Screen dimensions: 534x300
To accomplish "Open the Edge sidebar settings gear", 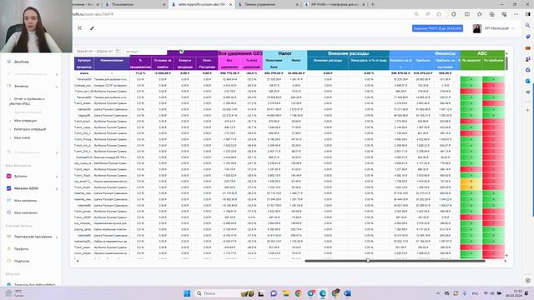I will (x=527, y=281).
